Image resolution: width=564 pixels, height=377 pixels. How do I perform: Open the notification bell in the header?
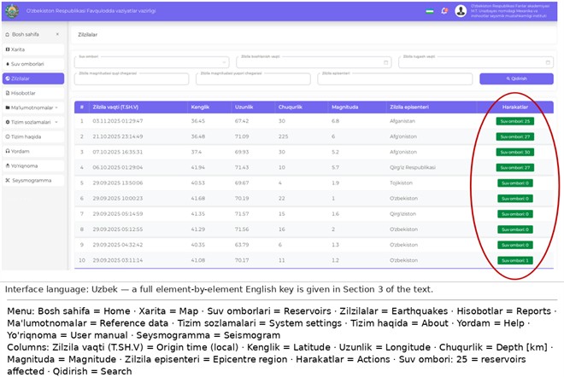(x=444, y=11)
